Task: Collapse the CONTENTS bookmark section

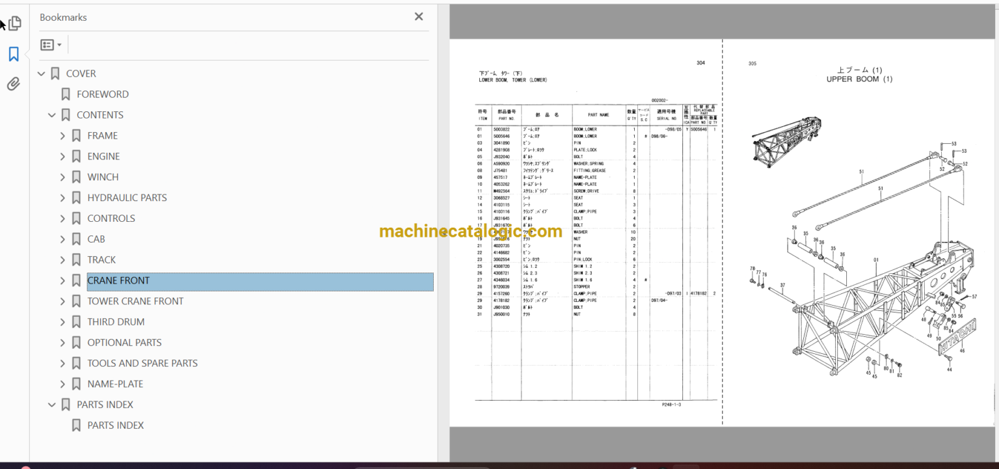Action: click(51, 114)
